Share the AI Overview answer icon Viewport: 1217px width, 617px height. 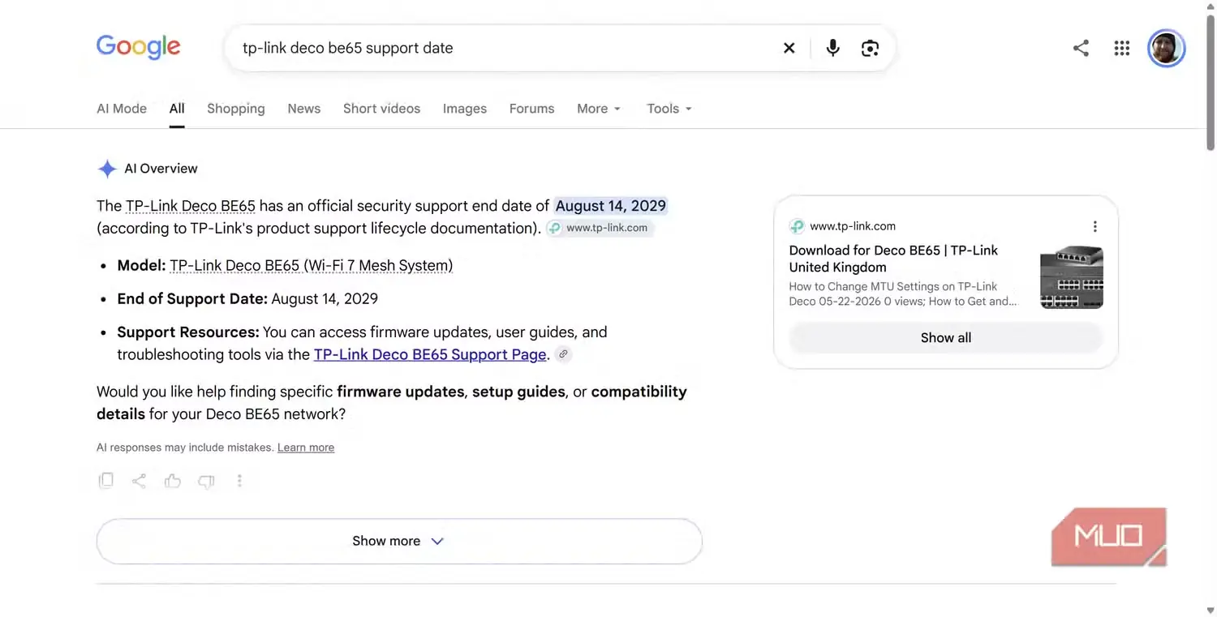[x=139, y=481]
